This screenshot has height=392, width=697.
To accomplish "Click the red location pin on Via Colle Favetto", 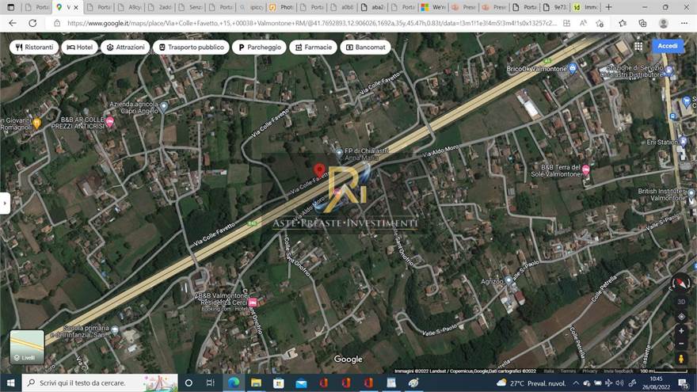I will pyautogui.click(x=319, y=170).
